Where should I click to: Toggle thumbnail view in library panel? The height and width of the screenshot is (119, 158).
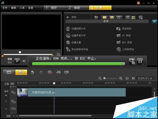click(133, 17)
